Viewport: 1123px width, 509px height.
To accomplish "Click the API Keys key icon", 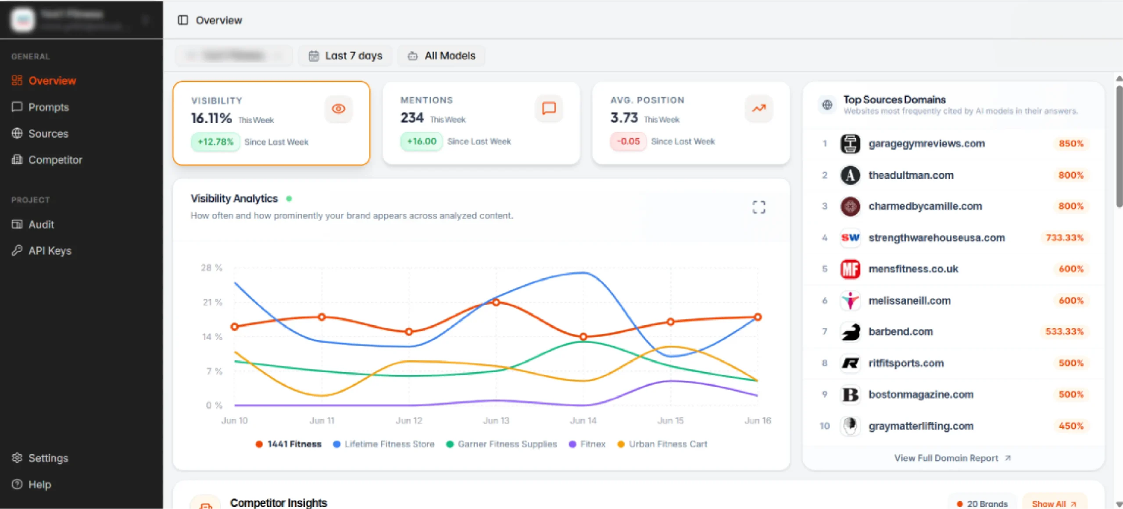I will coord(17,250).
